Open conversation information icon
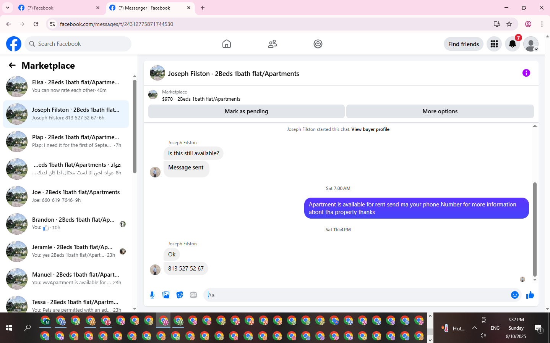The image size is (550, 343). click(x=526, y=73)
